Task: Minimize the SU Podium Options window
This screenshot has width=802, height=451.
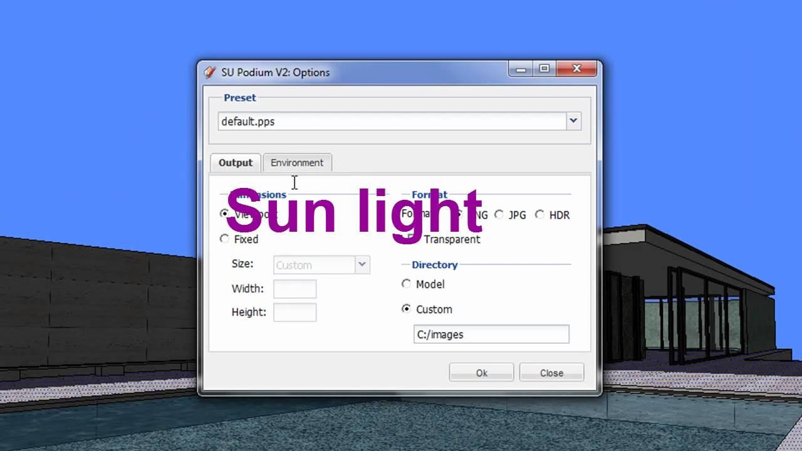Action: tap(522, 69)
